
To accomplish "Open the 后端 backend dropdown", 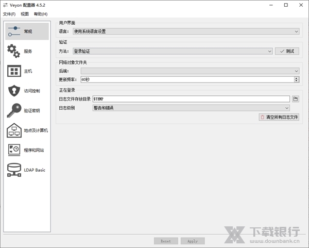I will click(x=190, y=71).
